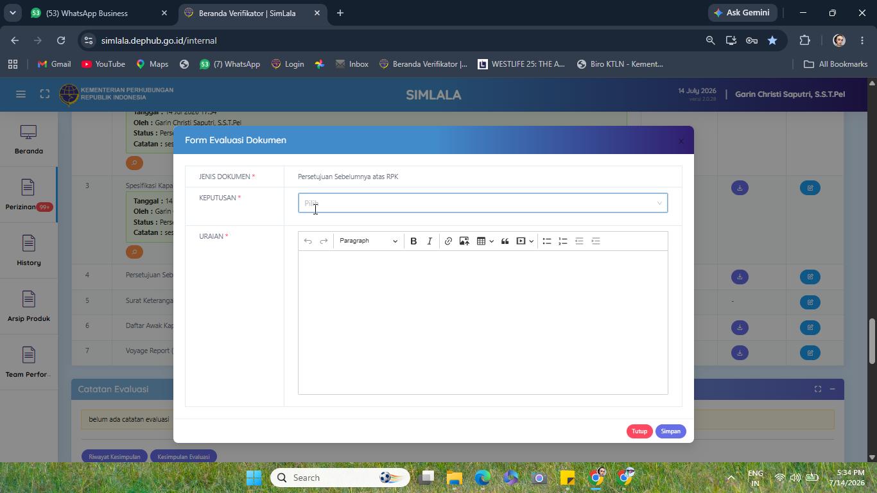This screenshot has height=493, width=877.
Task: Download the Voyage Report document in row 7
Action: coord(740,353)
